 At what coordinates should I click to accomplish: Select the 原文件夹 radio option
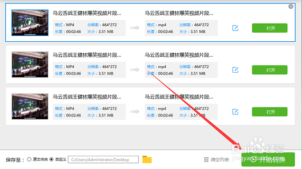29,160
